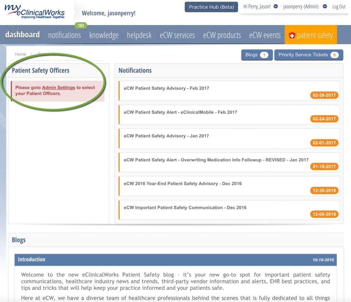The width and height of the screenshot is (351, 302).
Task: Click the 01-18-2017 date badge
Action: point(324,167)
